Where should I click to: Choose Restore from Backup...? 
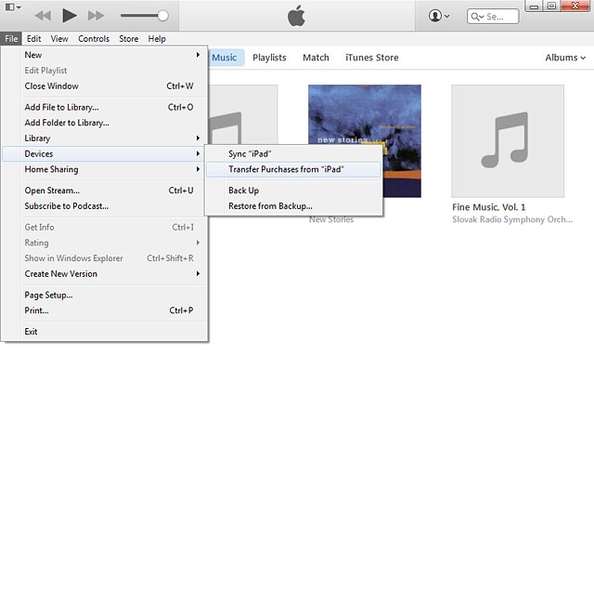pyautogui.click(x=293, y=206)
